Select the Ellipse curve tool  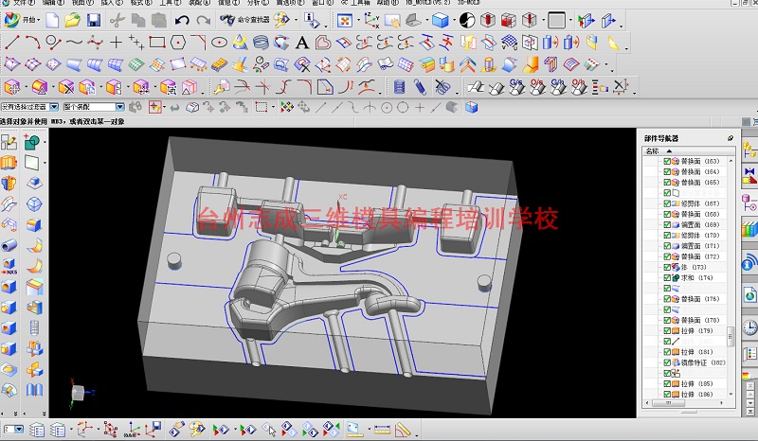coord(220,43)
